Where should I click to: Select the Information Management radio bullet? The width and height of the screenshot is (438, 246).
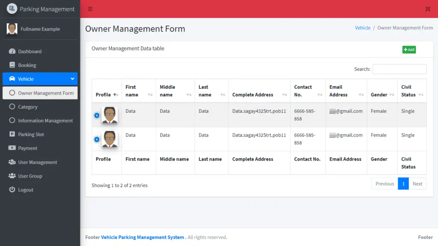click(x=12, y=120)
